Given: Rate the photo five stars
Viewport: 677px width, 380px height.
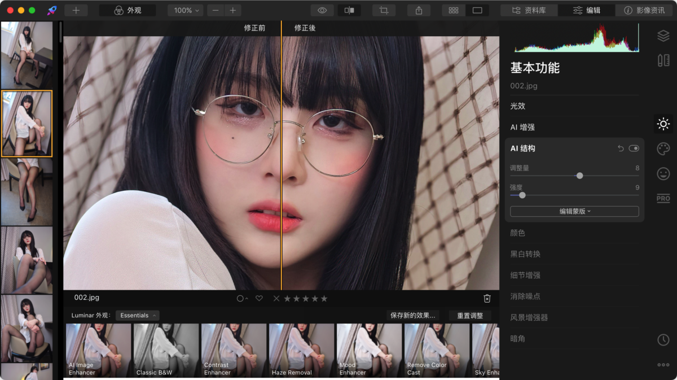Looking at the screenshot, I should point(324,298).
